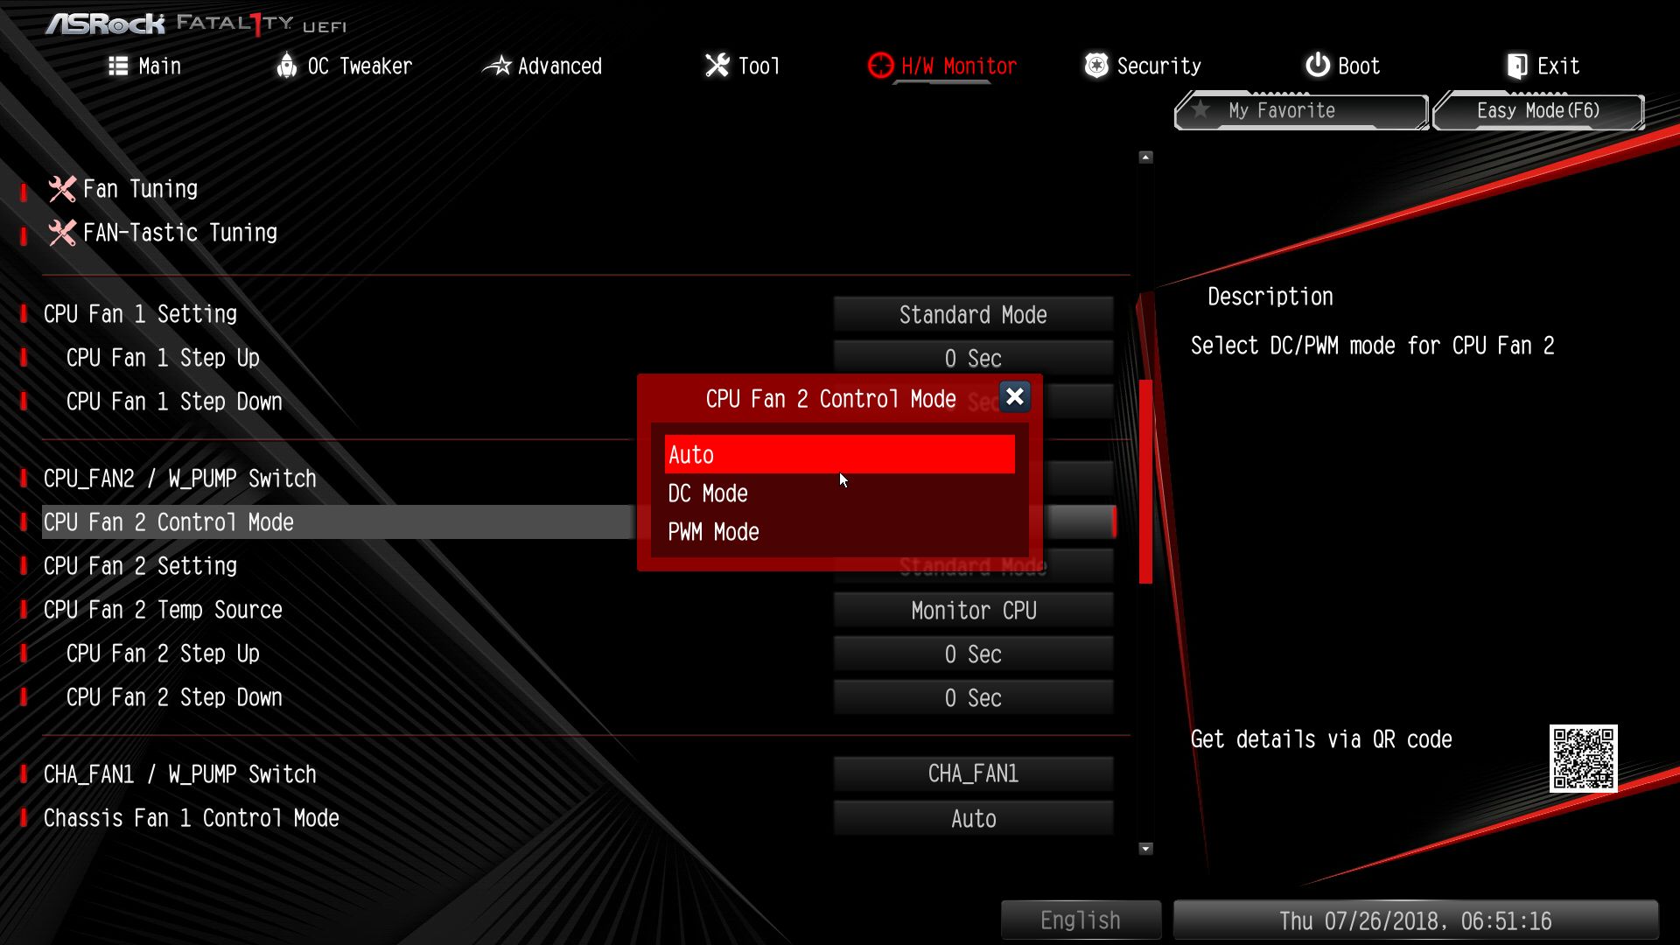This screenshot has height=945, width=1680.
Task: Click the Advanced star icon
Action: click(497, 66)
